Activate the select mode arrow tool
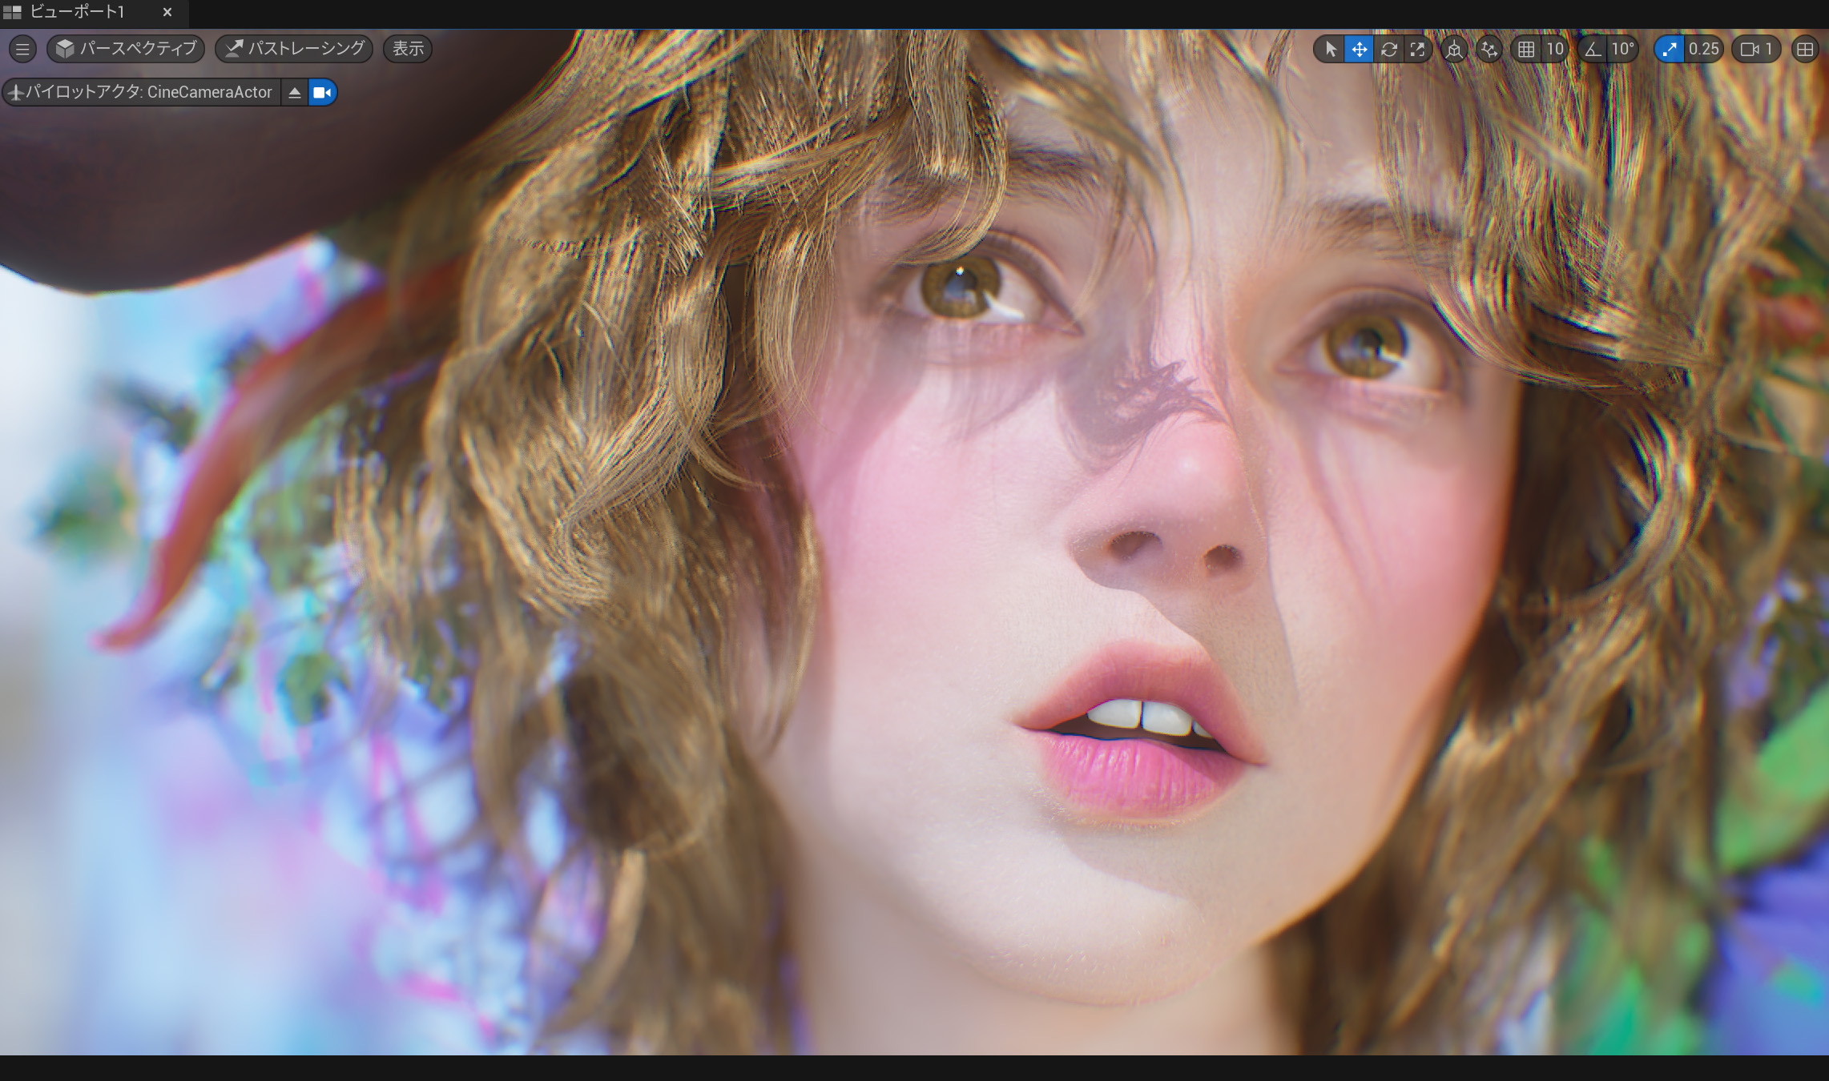1829x1081 pixels. tap(1330, 50)
